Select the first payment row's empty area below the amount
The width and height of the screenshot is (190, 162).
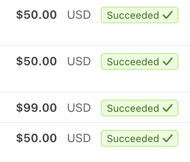[37, 34]
